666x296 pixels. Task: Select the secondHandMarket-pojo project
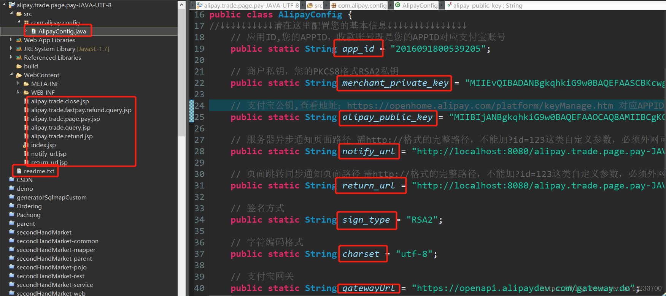pyautogui.click(x=52, y=267)
